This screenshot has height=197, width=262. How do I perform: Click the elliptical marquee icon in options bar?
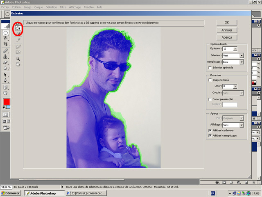point(7,14)
